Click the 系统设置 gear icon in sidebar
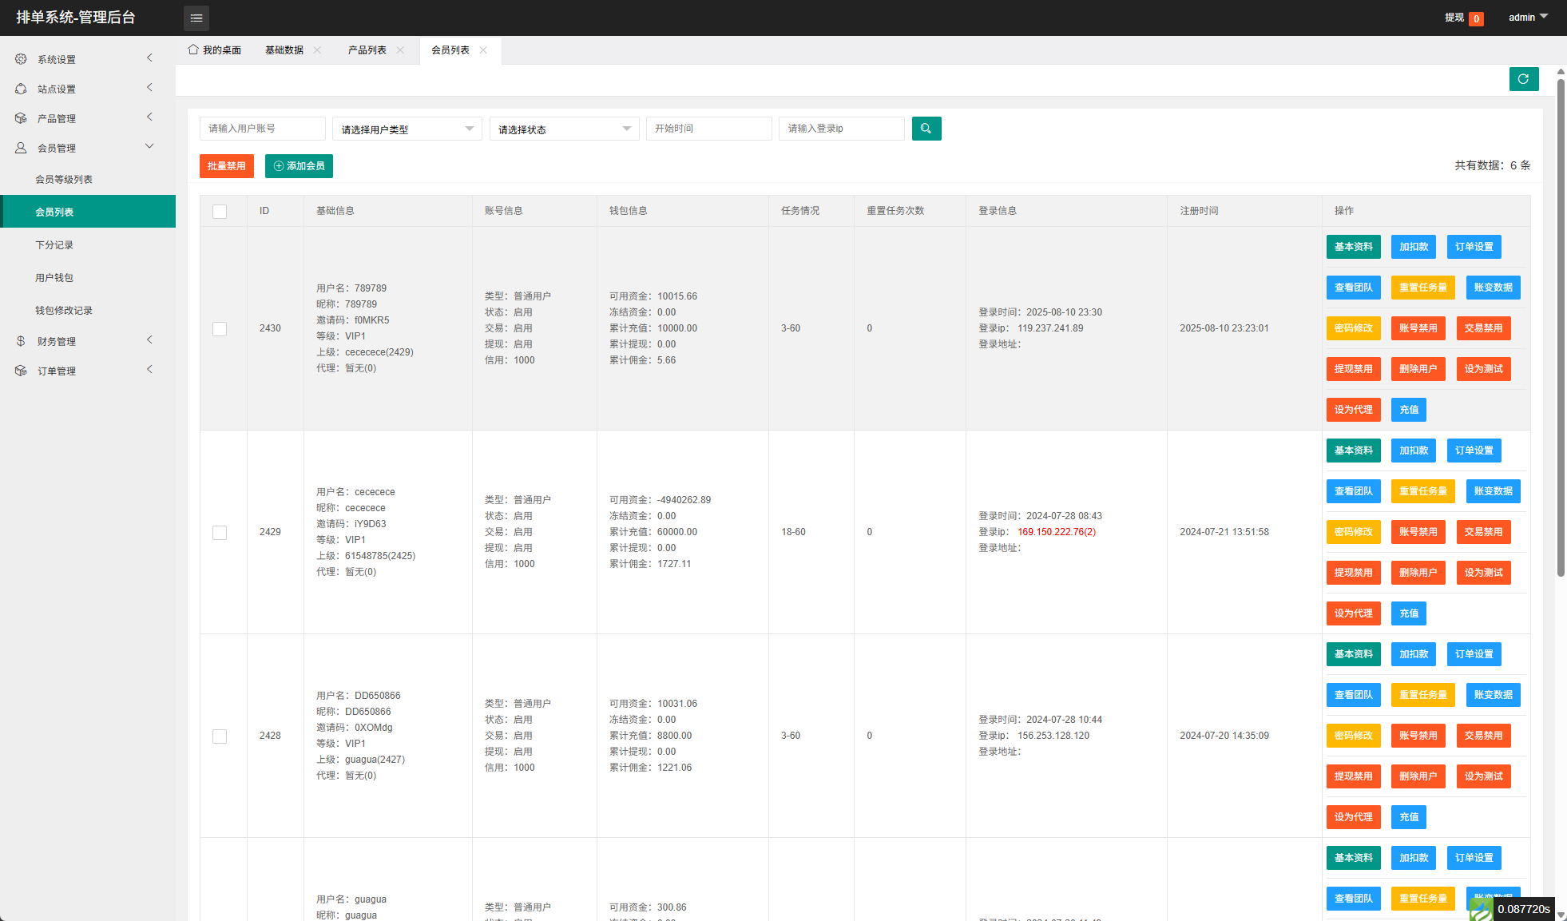This screenshot has width=1567, height=921. point(21,59)
